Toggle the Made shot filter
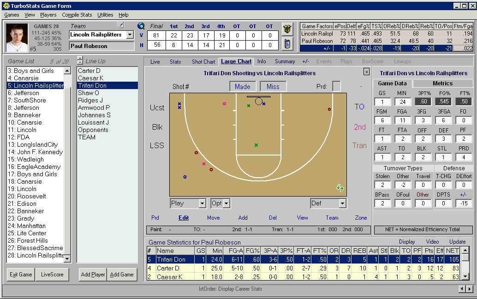Image resolution: width=477 pixels, height=299 pixels. tap(242, 86)
